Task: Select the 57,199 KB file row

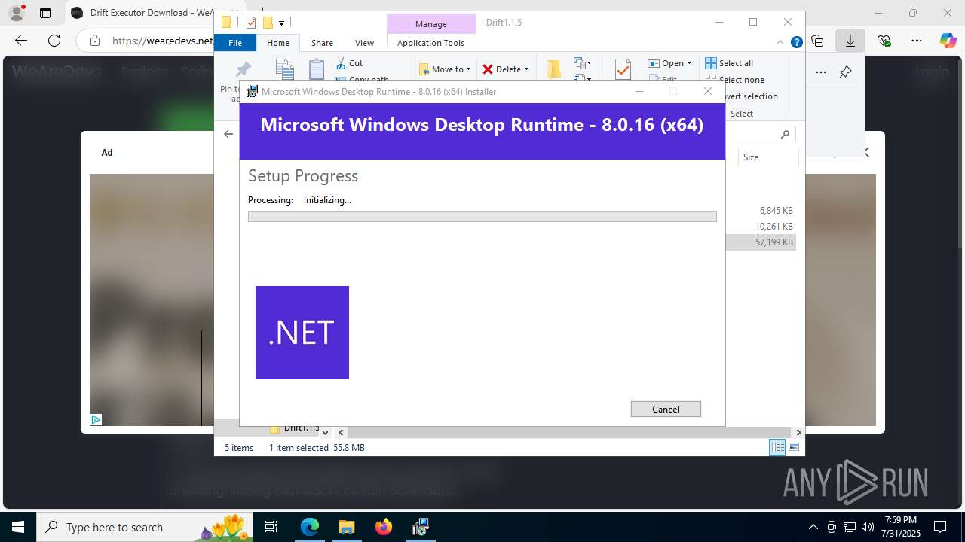Action: [x=760, y=242]
